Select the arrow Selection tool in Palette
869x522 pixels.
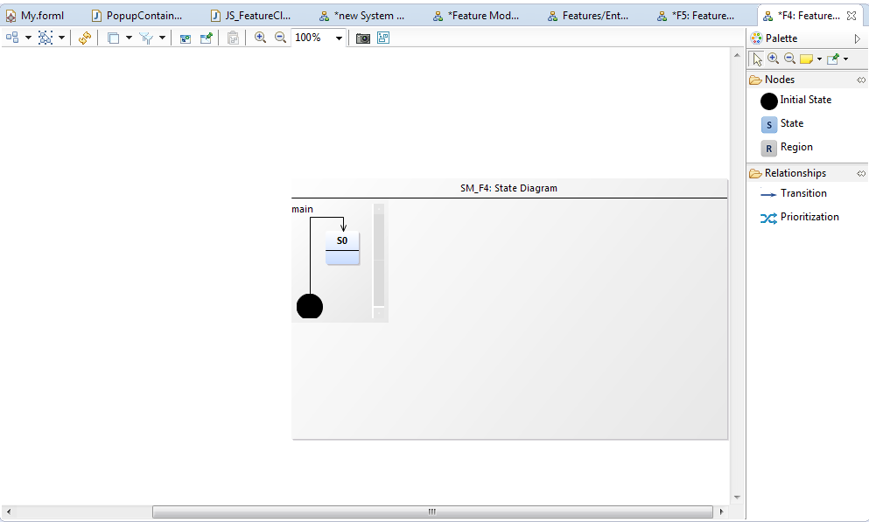(756, 59)
